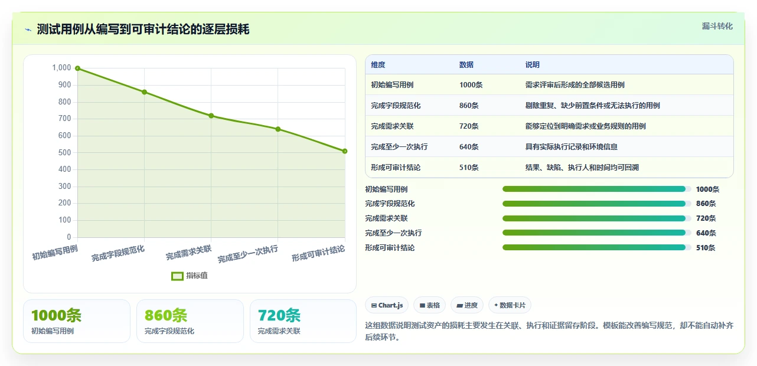
Task: Click the large 860条 summary card
Action: pos(190,321)
